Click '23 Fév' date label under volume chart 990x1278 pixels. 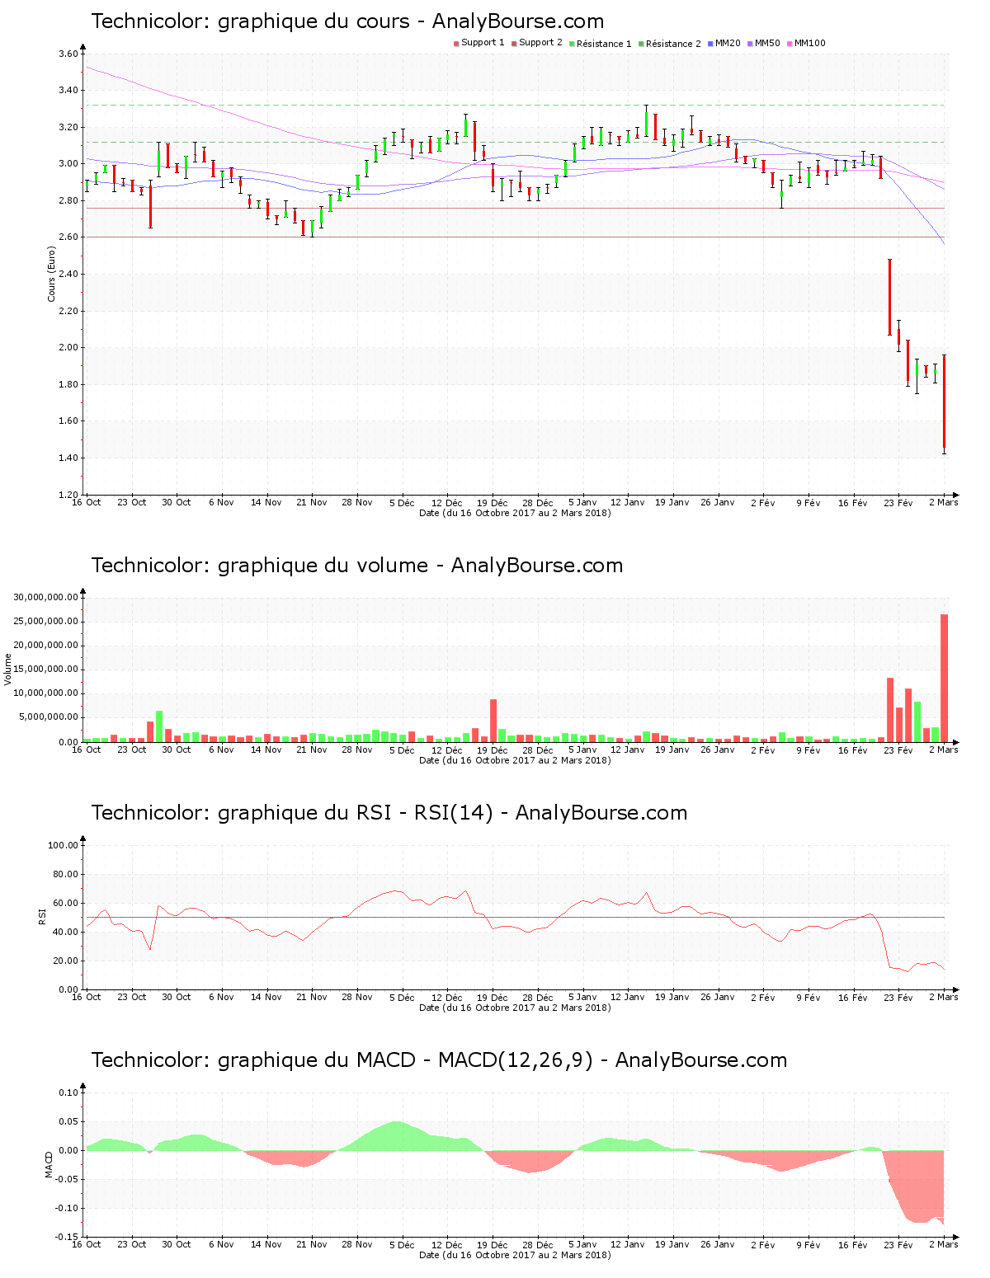point(898,750)
